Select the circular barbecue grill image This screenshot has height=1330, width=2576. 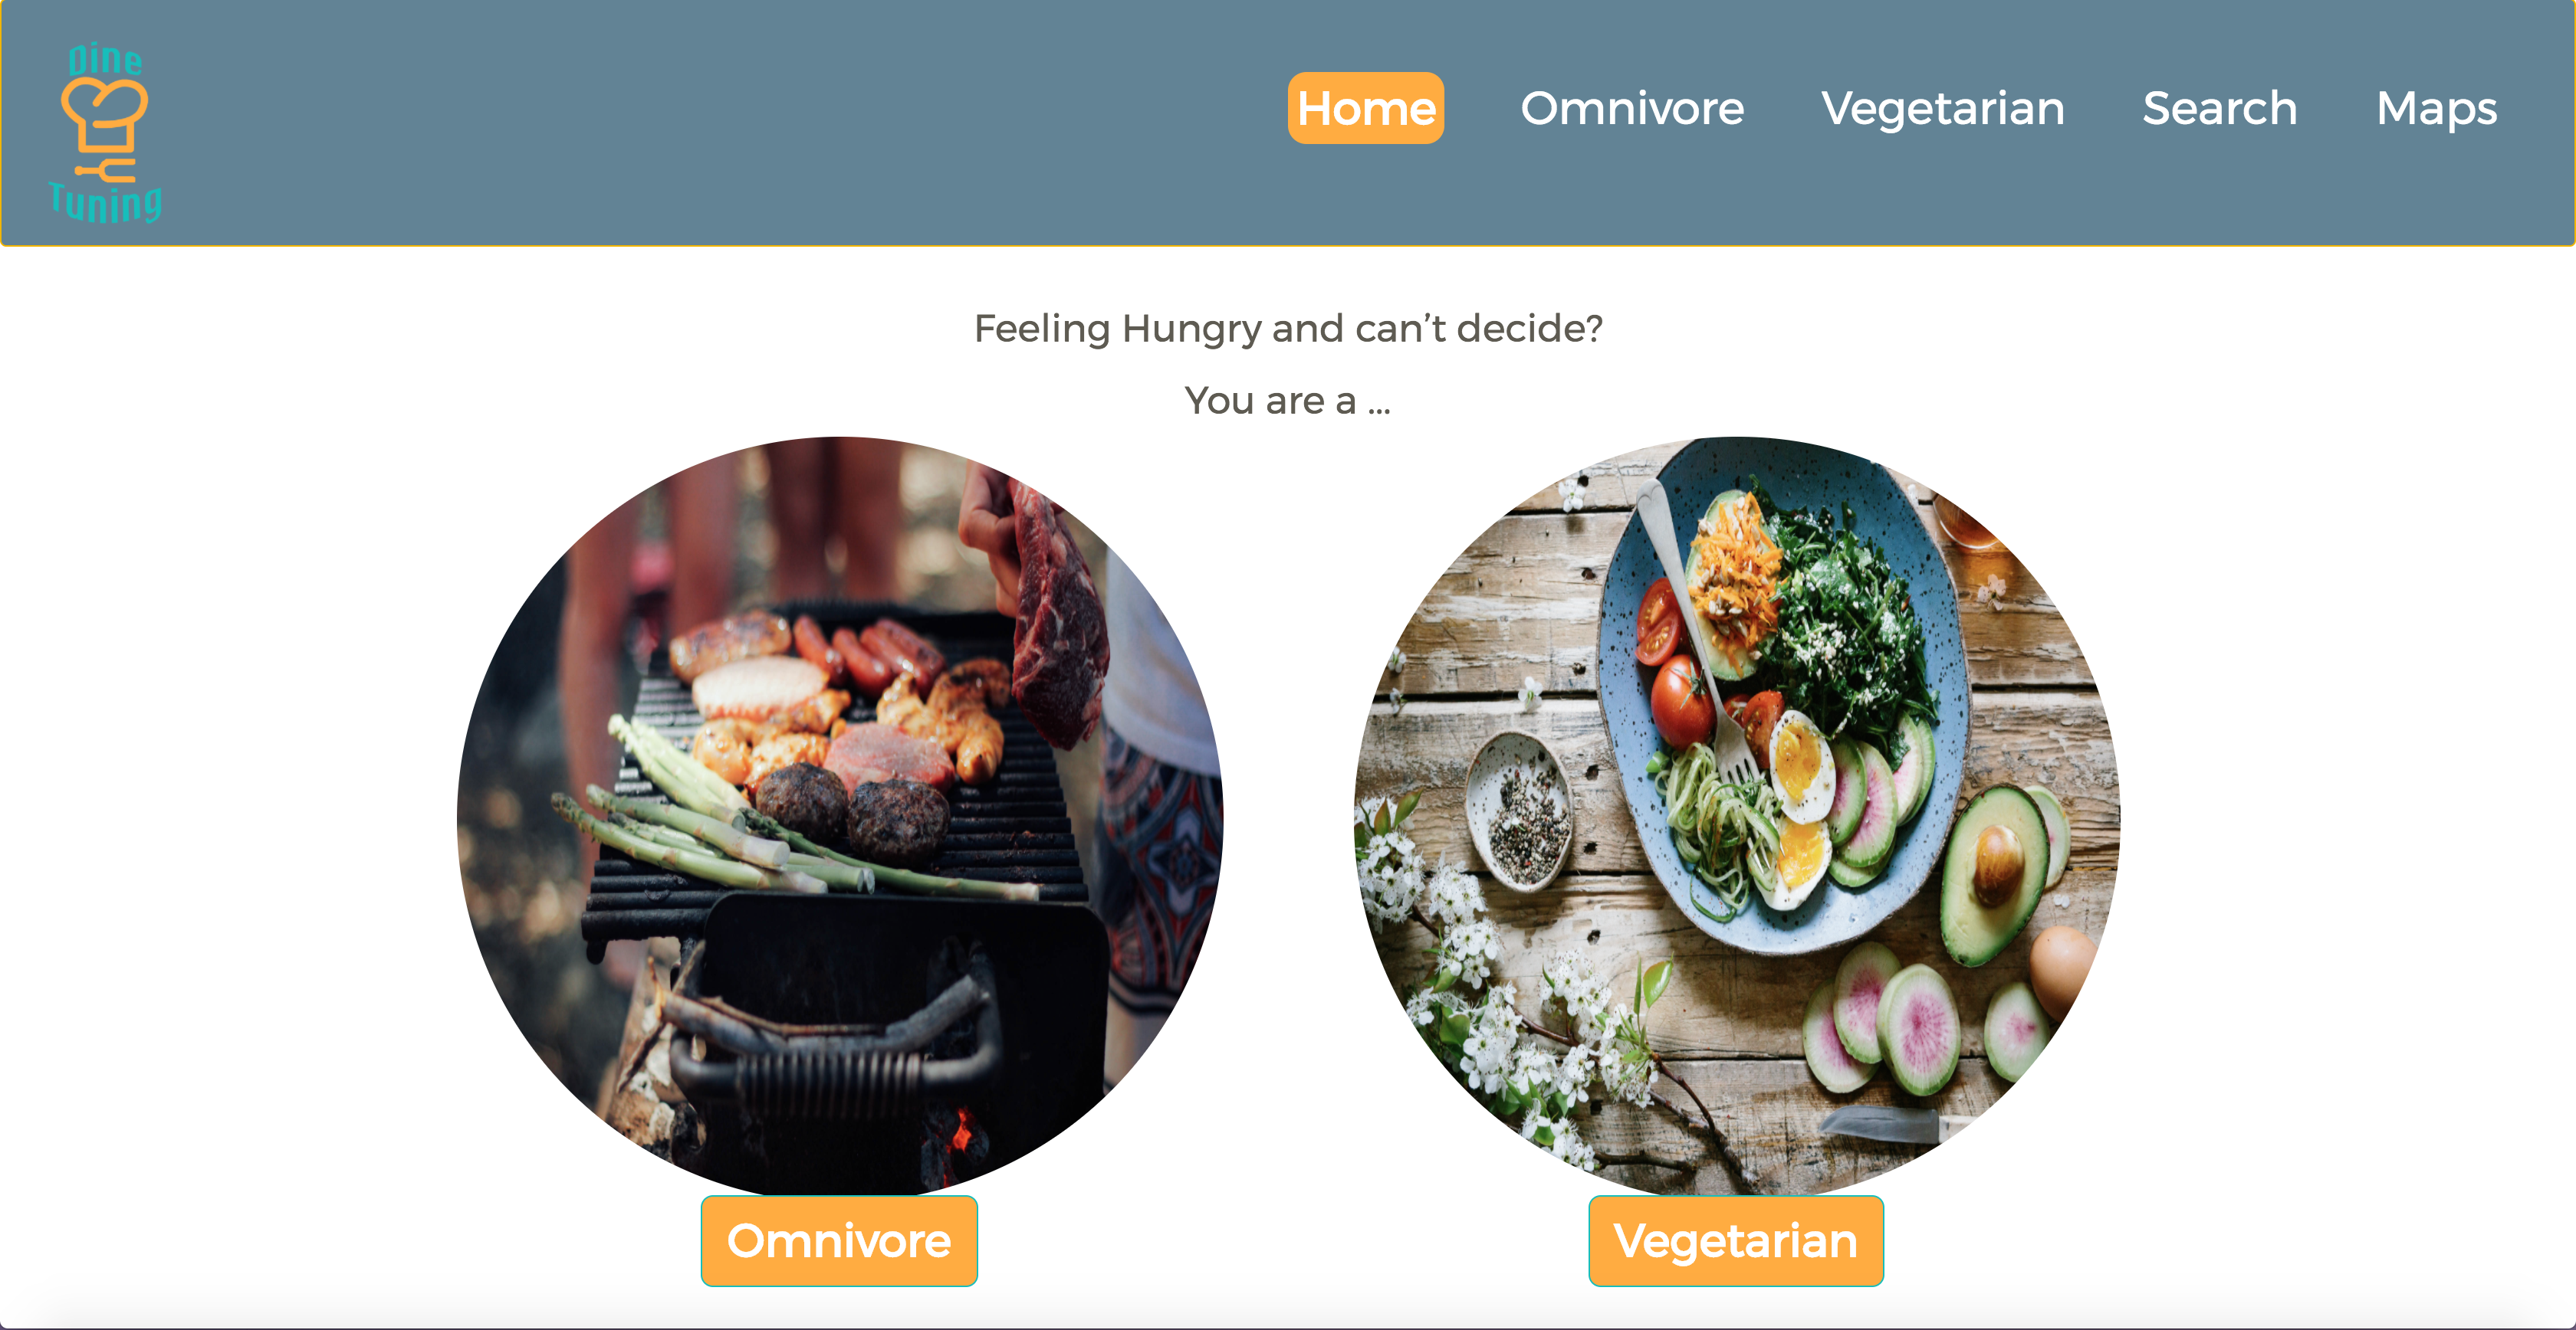click(840, 815)
